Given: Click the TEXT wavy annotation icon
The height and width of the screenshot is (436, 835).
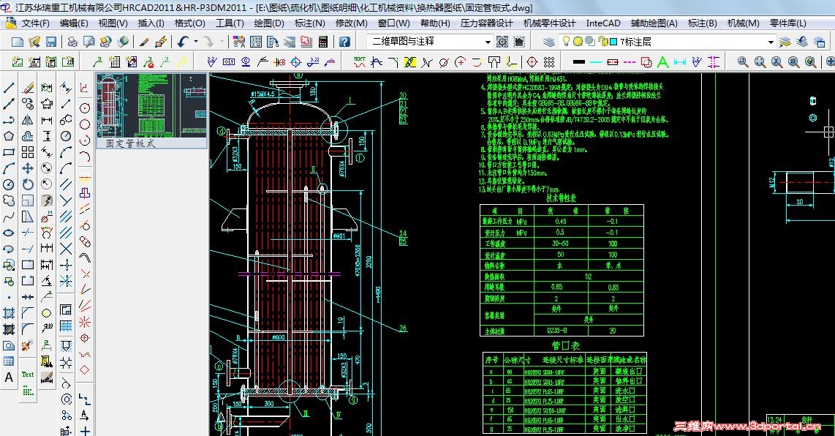Looking at the screenshot, I should pyautogui.click(x=360, y=62).
